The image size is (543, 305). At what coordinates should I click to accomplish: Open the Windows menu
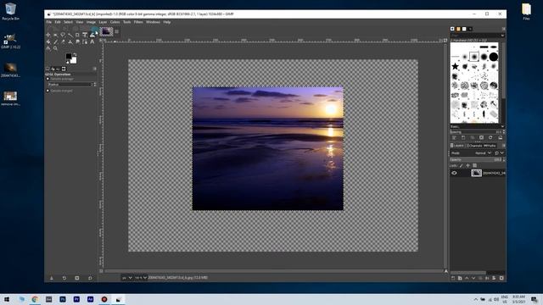[153, 22]
